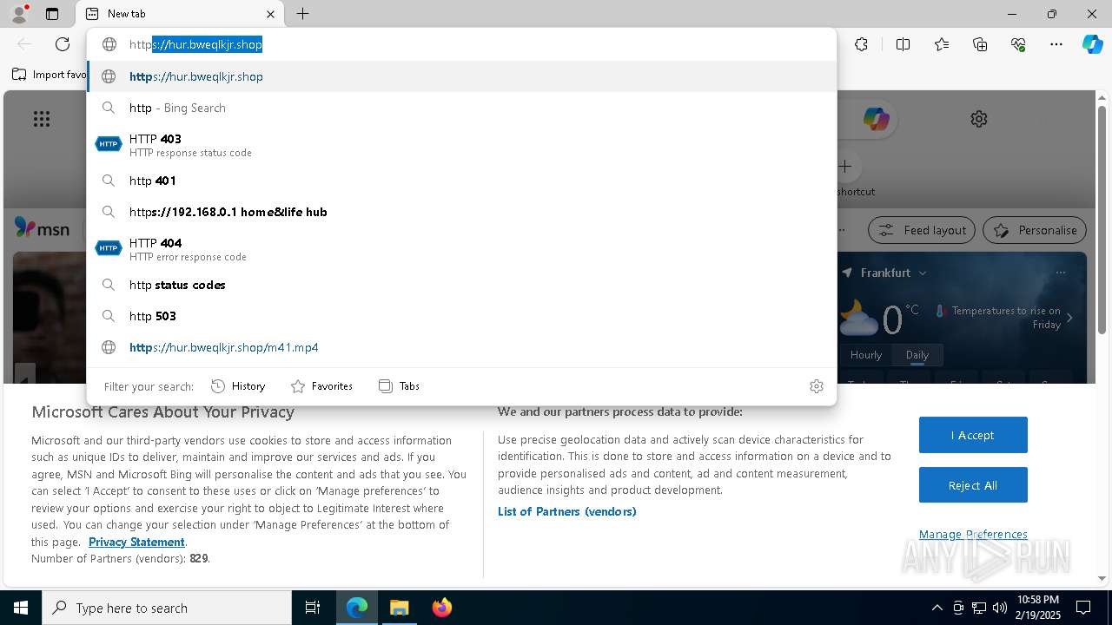Open File Explorer from taskbar
Image resolution: width=1112 pixels, height=625 pixels.
(399, 608)
